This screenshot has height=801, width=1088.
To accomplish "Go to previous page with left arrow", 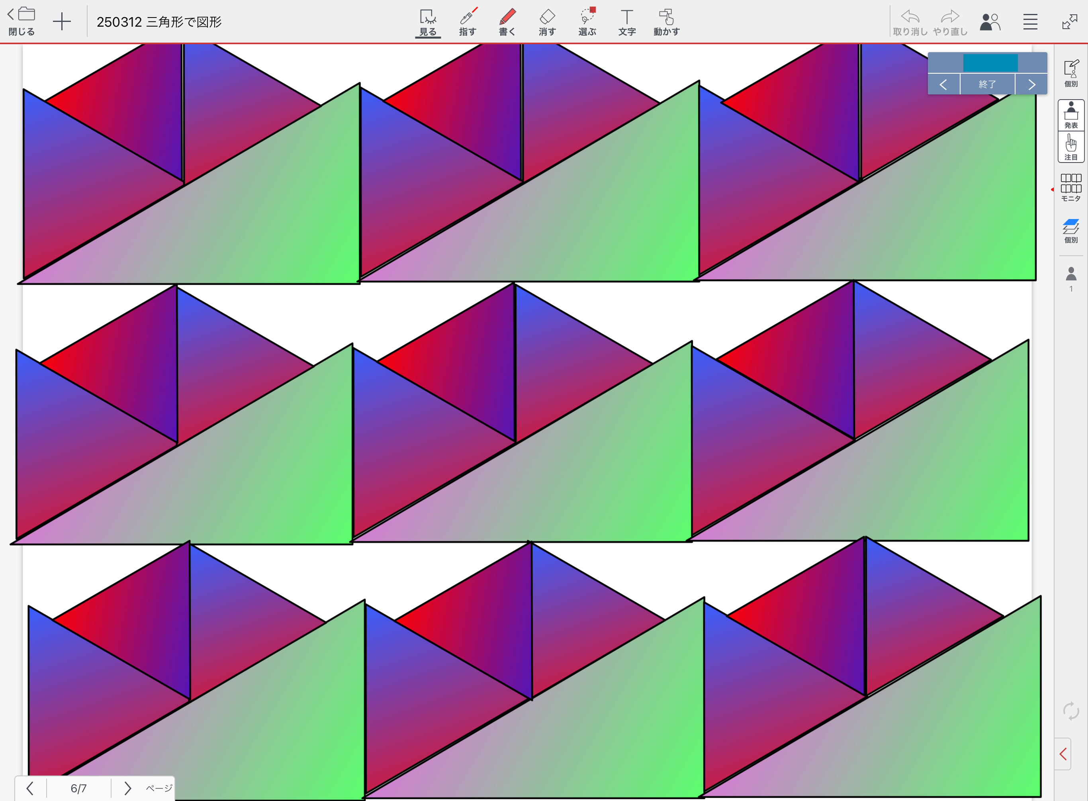I will tap(30, 788).
